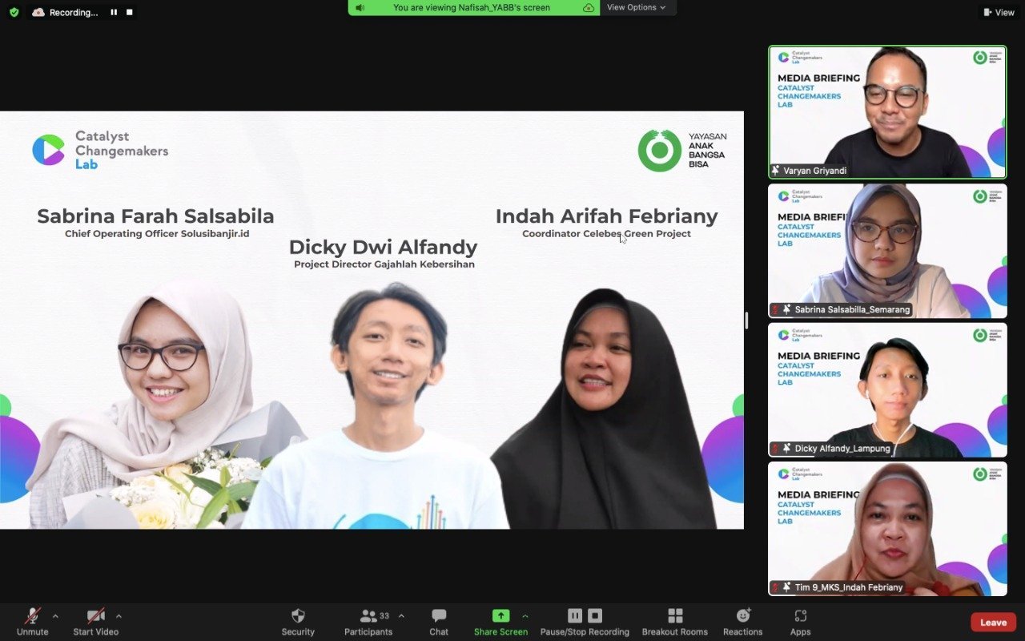Click the name label Sabrina Salsabilla_Semarang
Screen dimensions: 1025x641
coord(852,309)
